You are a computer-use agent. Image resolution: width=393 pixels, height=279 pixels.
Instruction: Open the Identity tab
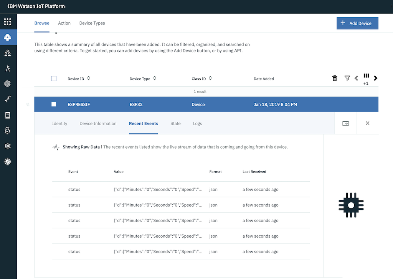click(59, 124)
